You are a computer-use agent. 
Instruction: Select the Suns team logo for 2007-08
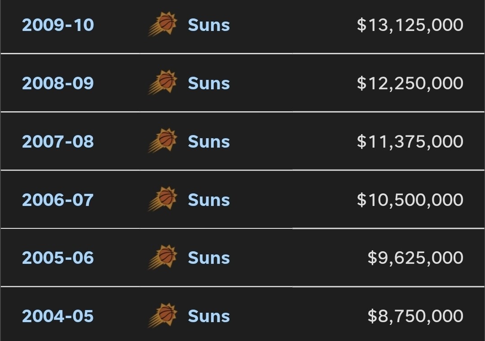click(x=163, y=141)
